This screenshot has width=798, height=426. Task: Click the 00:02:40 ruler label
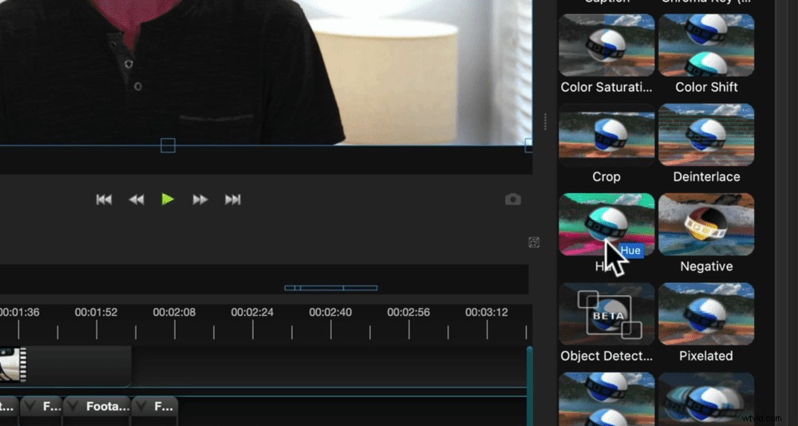point(330,312)
